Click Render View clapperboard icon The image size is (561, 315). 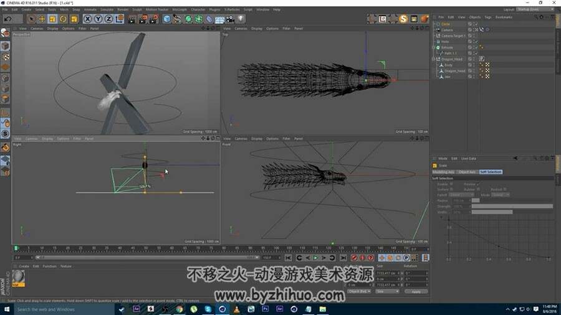coord(132,19)
